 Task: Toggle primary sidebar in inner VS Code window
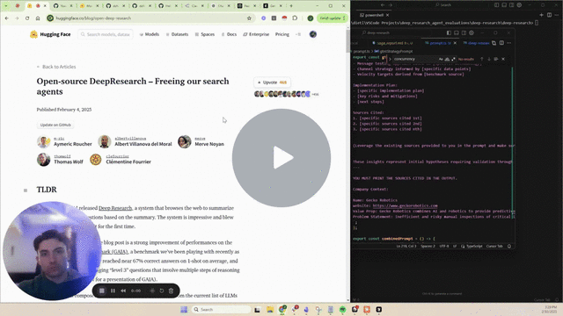click(449, 33)
